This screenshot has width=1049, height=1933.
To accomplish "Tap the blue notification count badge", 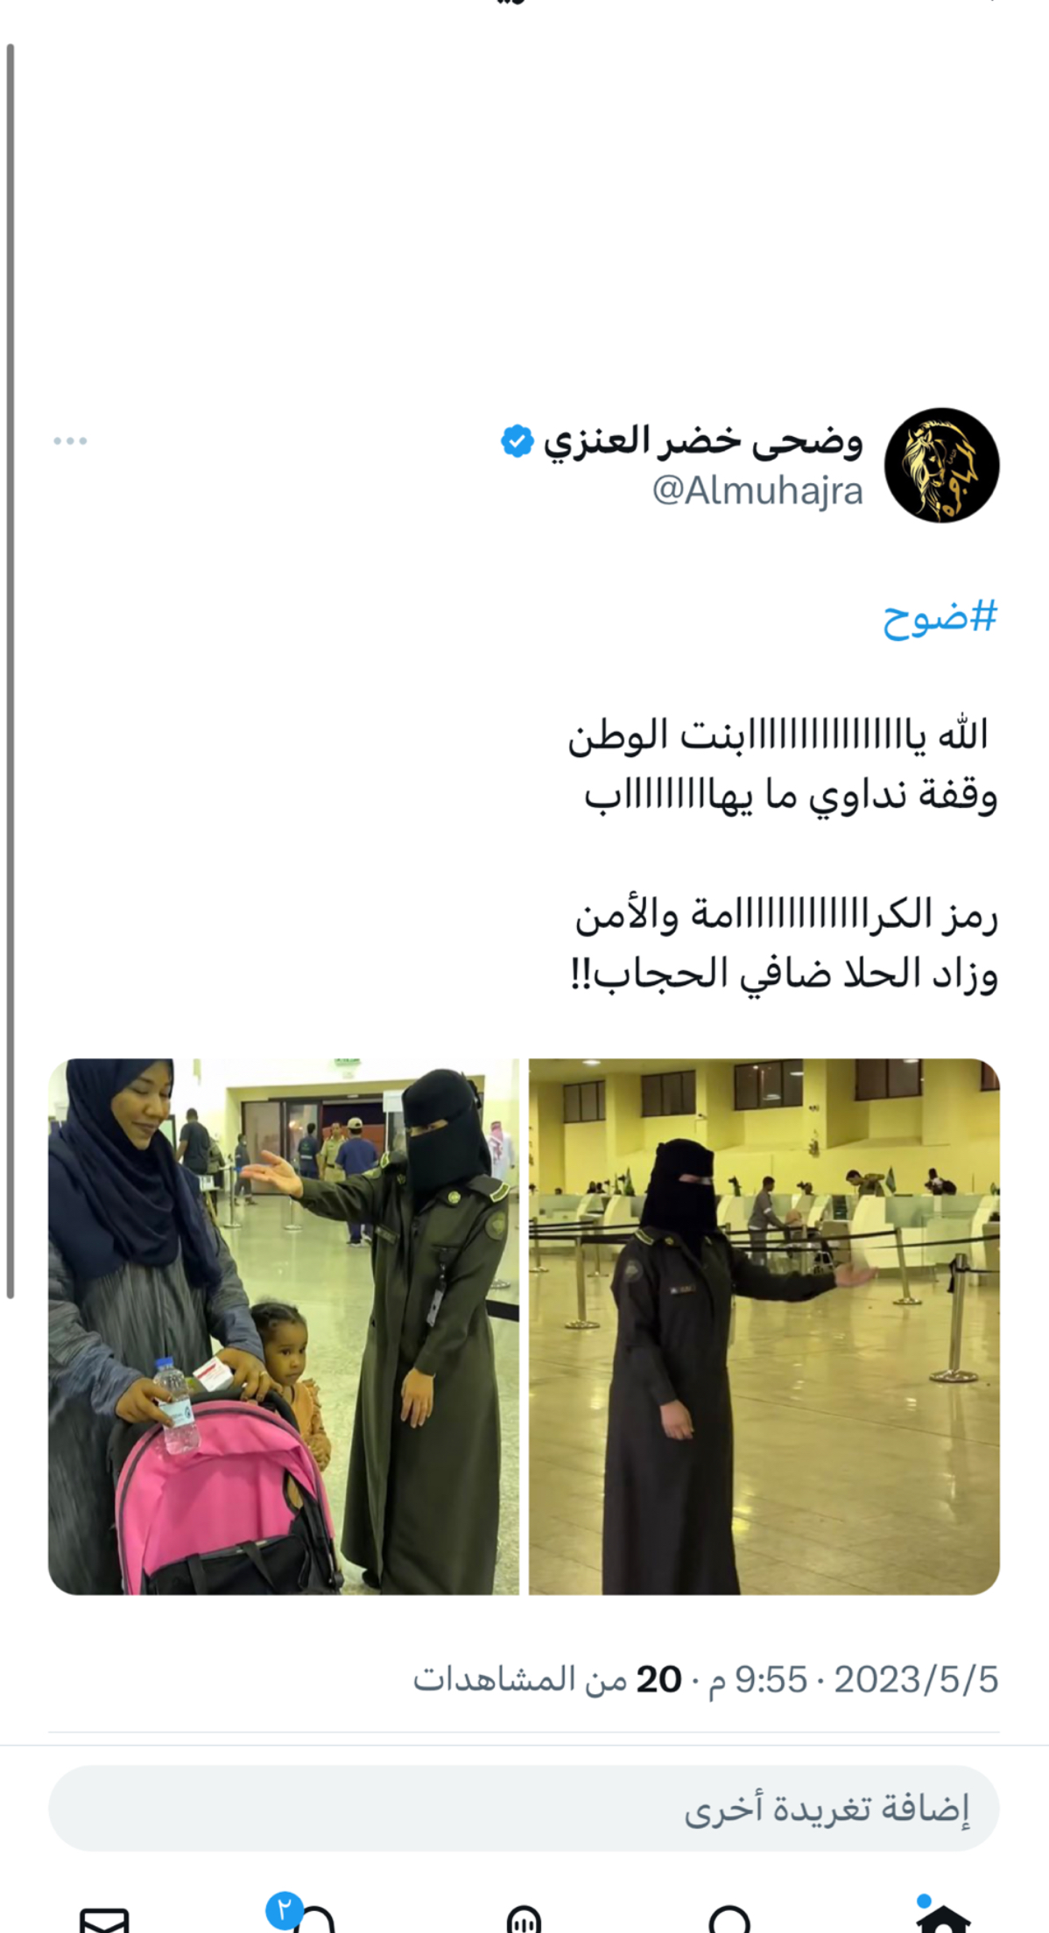I will (x=285, y=1910).
